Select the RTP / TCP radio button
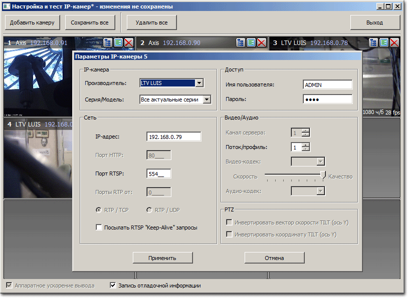The image size is (409, 298). click(99, 210)
